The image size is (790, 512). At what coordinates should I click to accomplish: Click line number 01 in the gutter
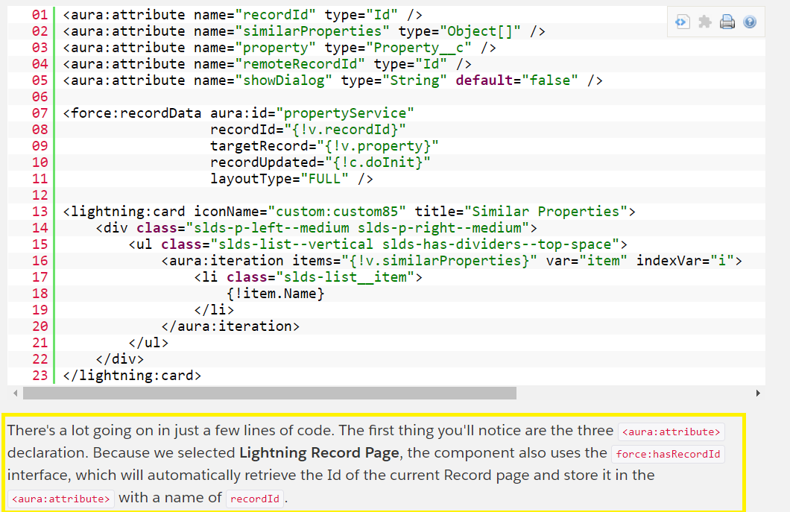pos(39,15)
